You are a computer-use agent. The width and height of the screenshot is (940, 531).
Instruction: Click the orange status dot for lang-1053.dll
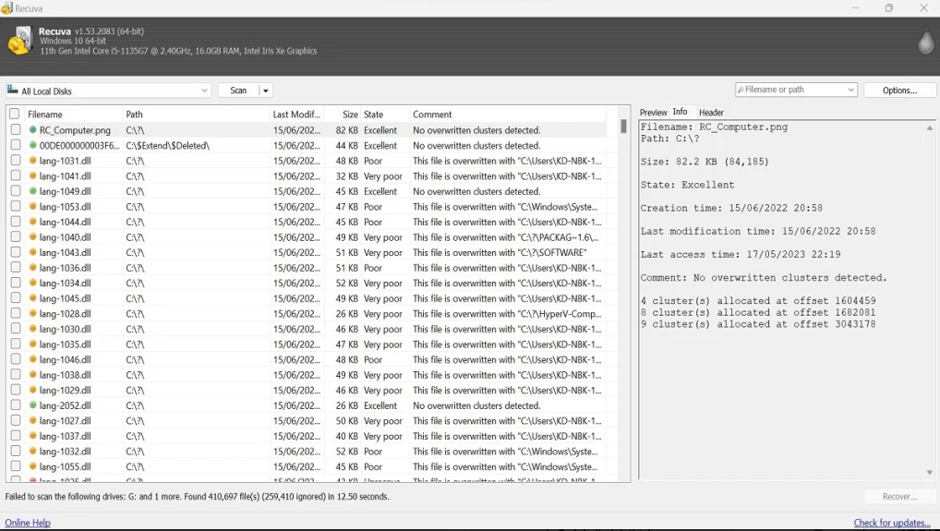33,206
